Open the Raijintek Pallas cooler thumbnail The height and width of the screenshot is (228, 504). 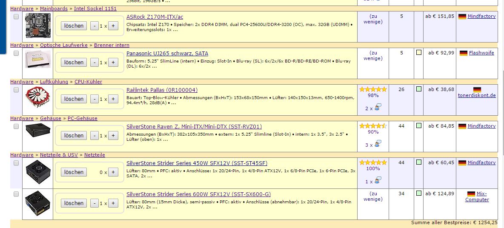pyautogui.click(x=38, y=97)
